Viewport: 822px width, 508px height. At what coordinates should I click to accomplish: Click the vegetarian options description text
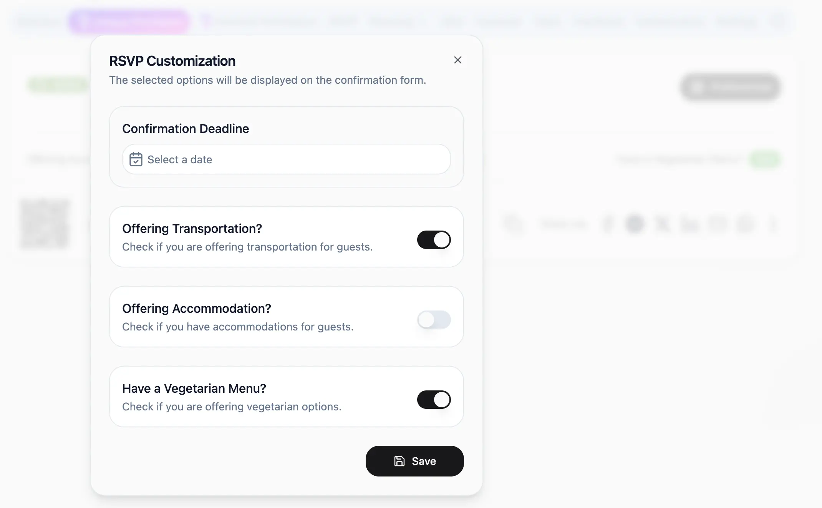232,407
